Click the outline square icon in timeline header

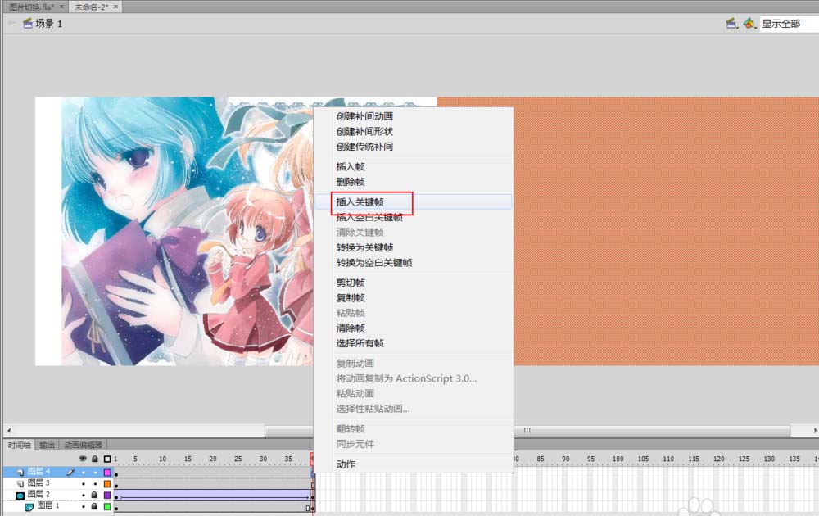click(x=107, y=459)
